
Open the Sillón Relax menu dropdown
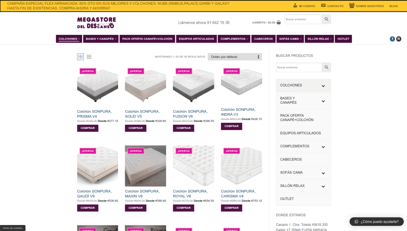click(x=319, y=39)
